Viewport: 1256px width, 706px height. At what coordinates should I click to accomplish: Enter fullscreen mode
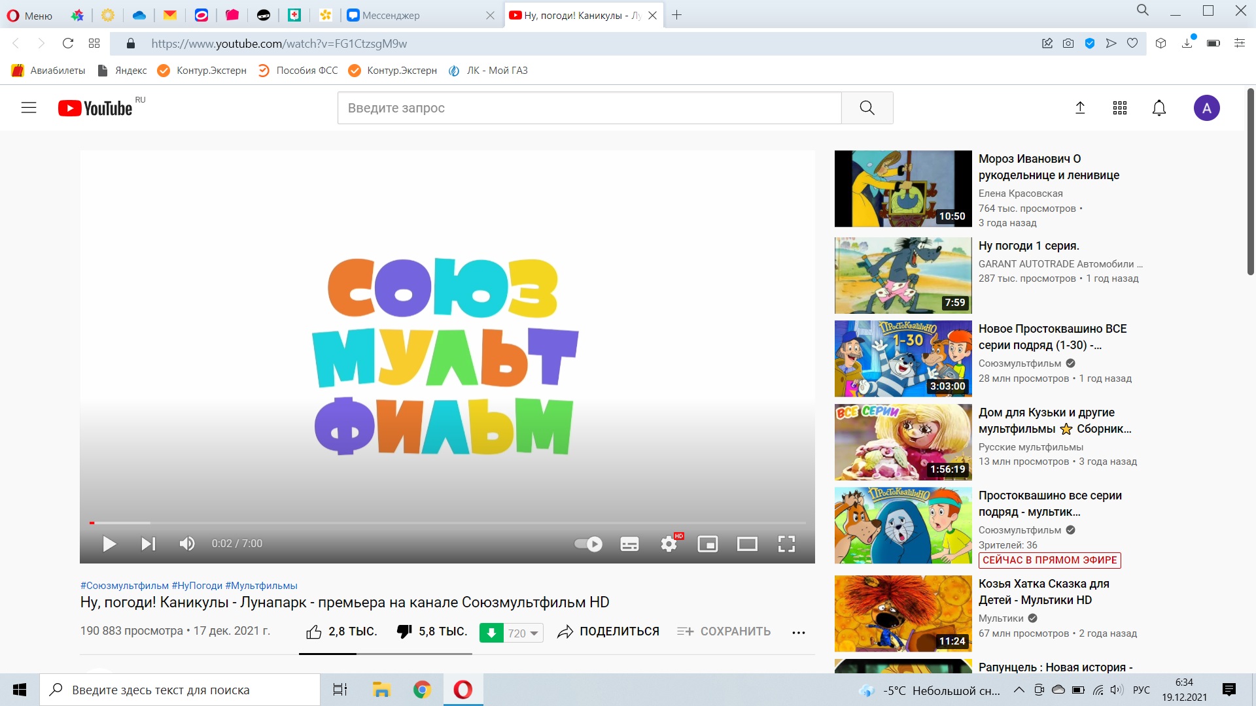[786, 544]
